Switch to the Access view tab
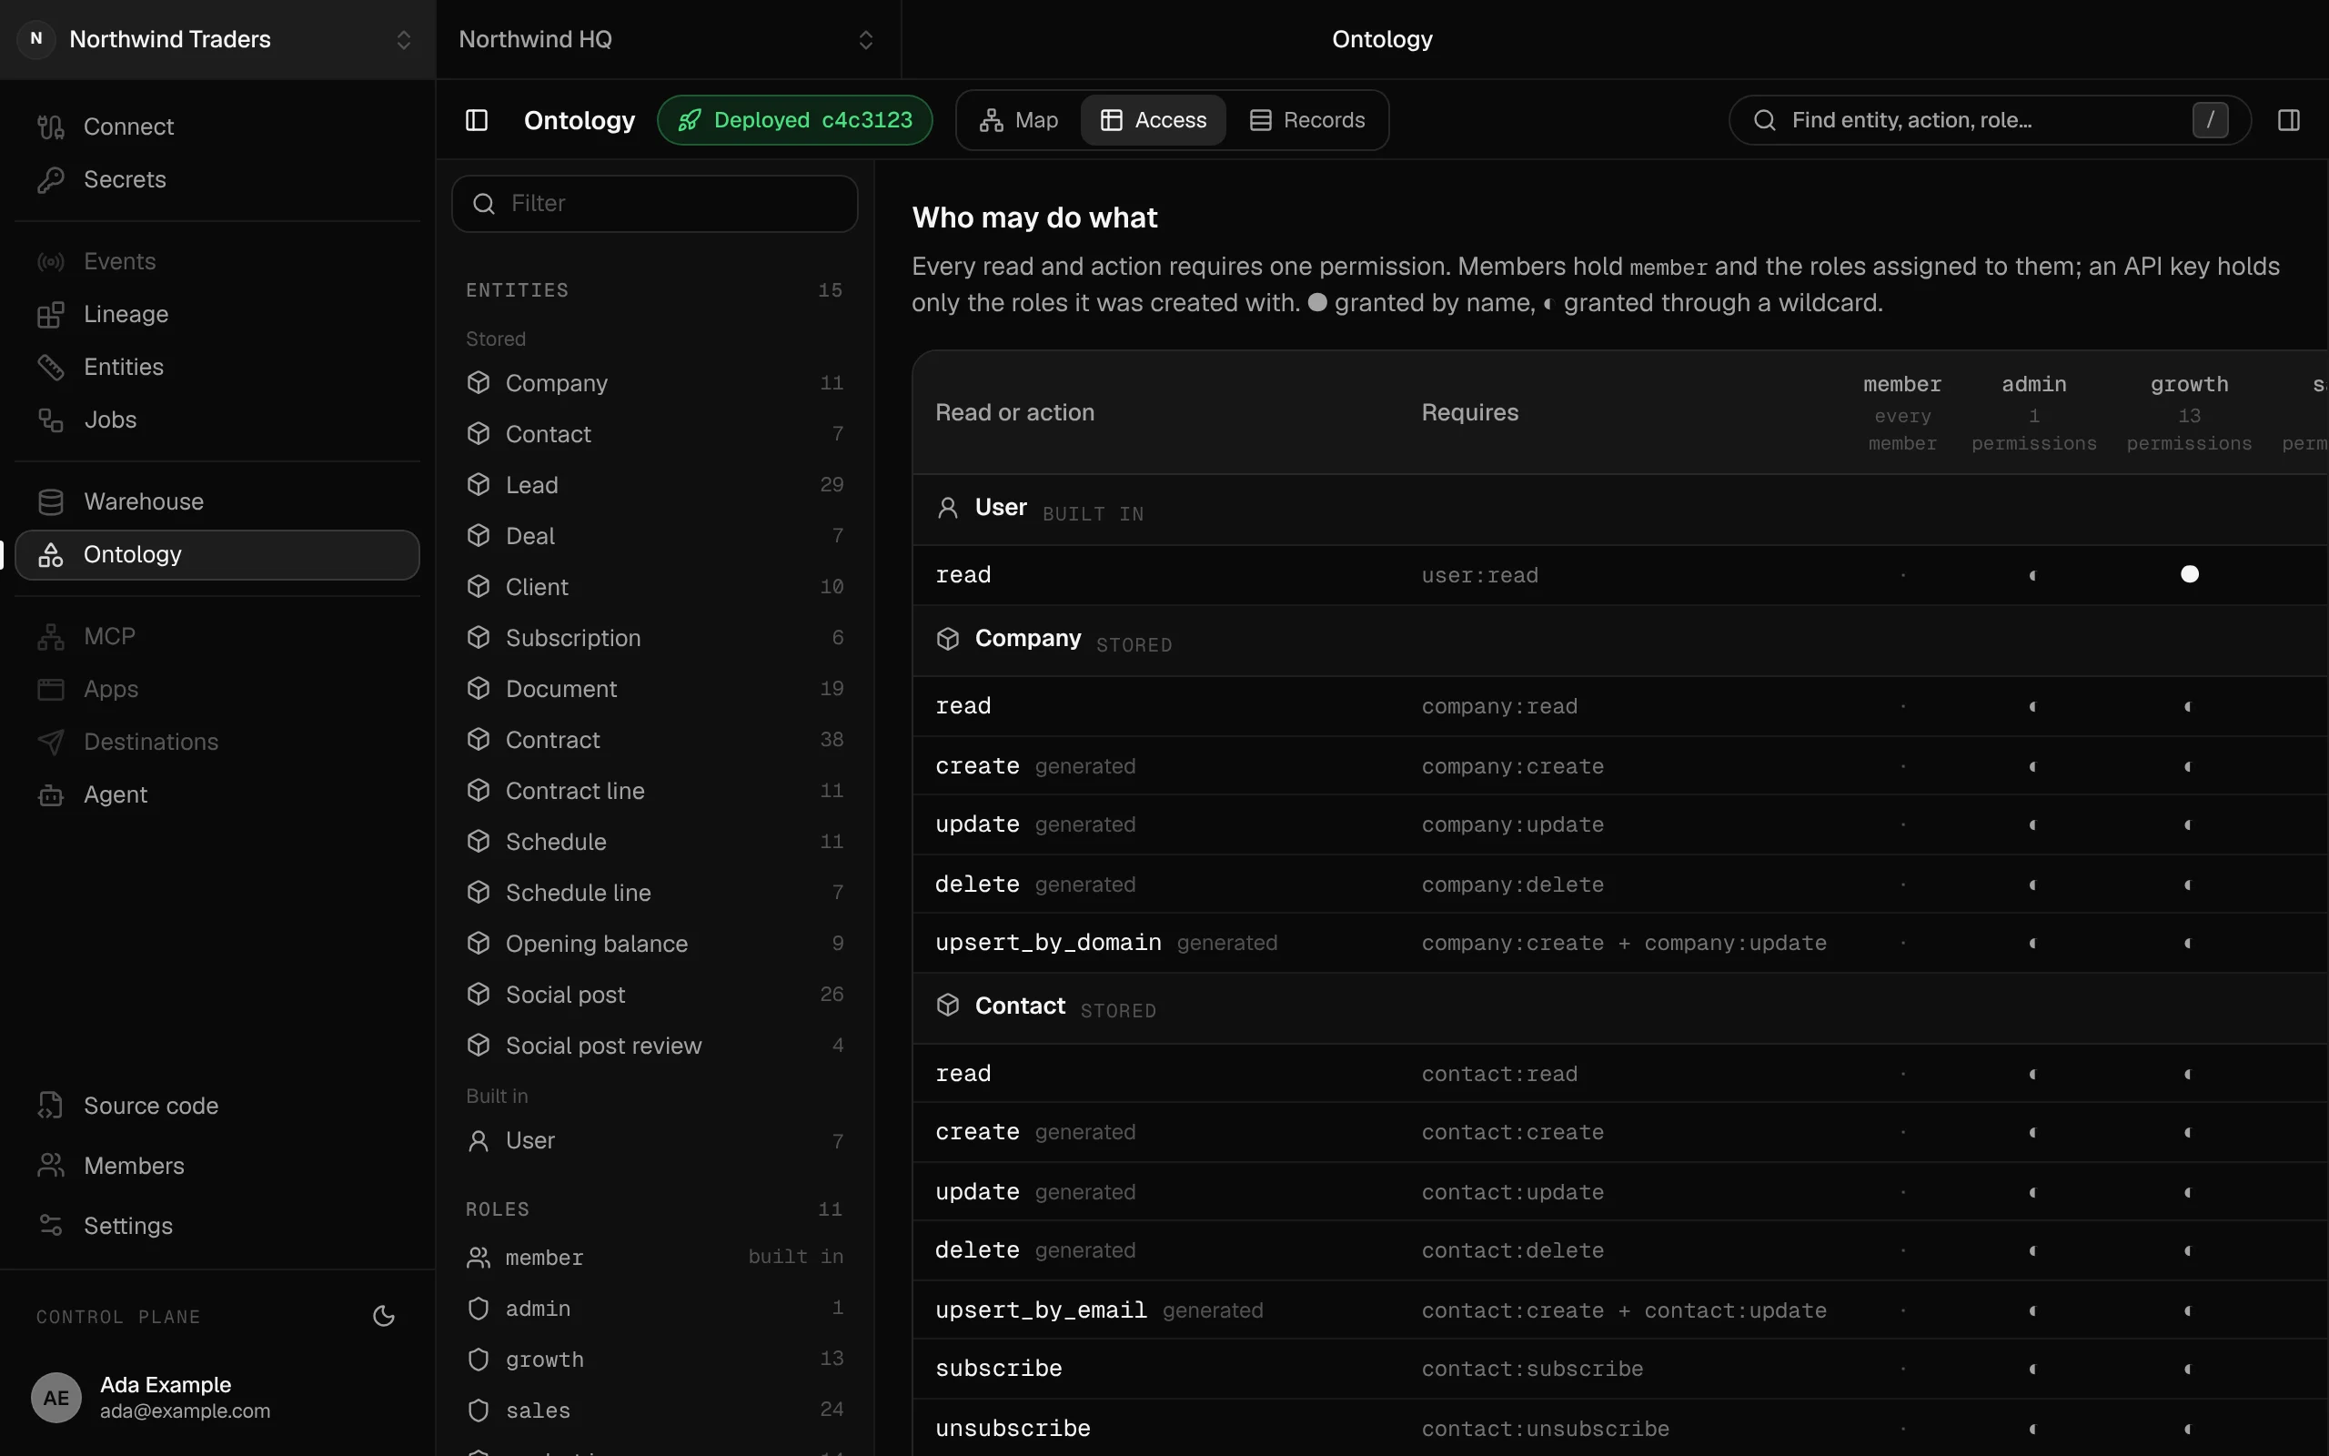This screenshot has width=2329, height=1456. [x=1153, y=120]
